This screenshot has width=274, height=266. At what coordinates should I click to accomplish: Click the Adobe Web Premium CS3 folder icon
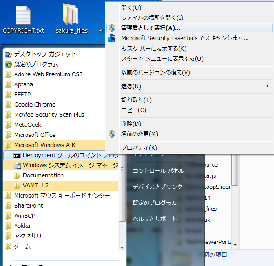[8, 74]
